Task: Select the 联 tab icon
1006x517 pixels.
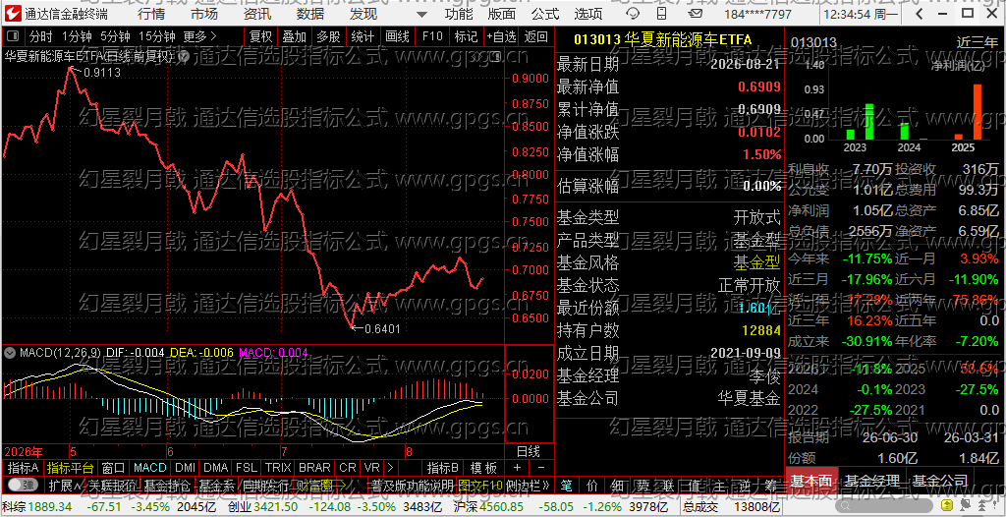Action: [x=667, y=485]
